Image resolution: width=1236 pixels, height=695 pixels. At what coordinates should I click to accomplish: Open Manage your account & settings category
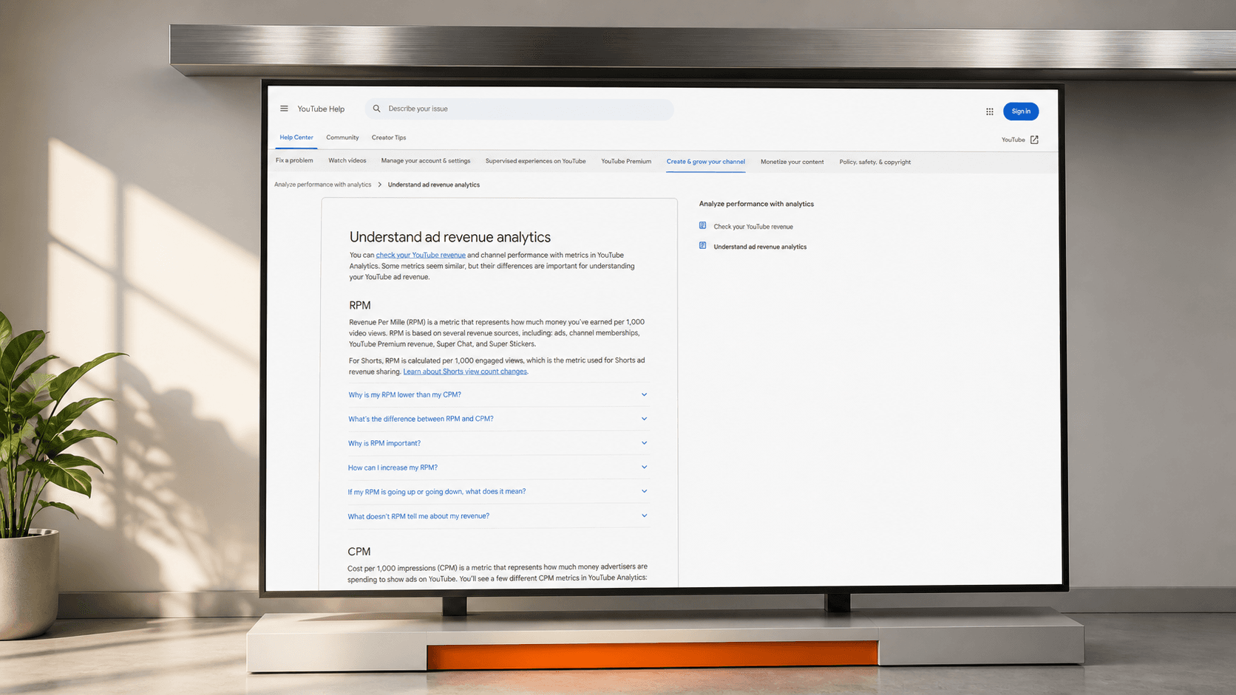(x=426, y=160)
